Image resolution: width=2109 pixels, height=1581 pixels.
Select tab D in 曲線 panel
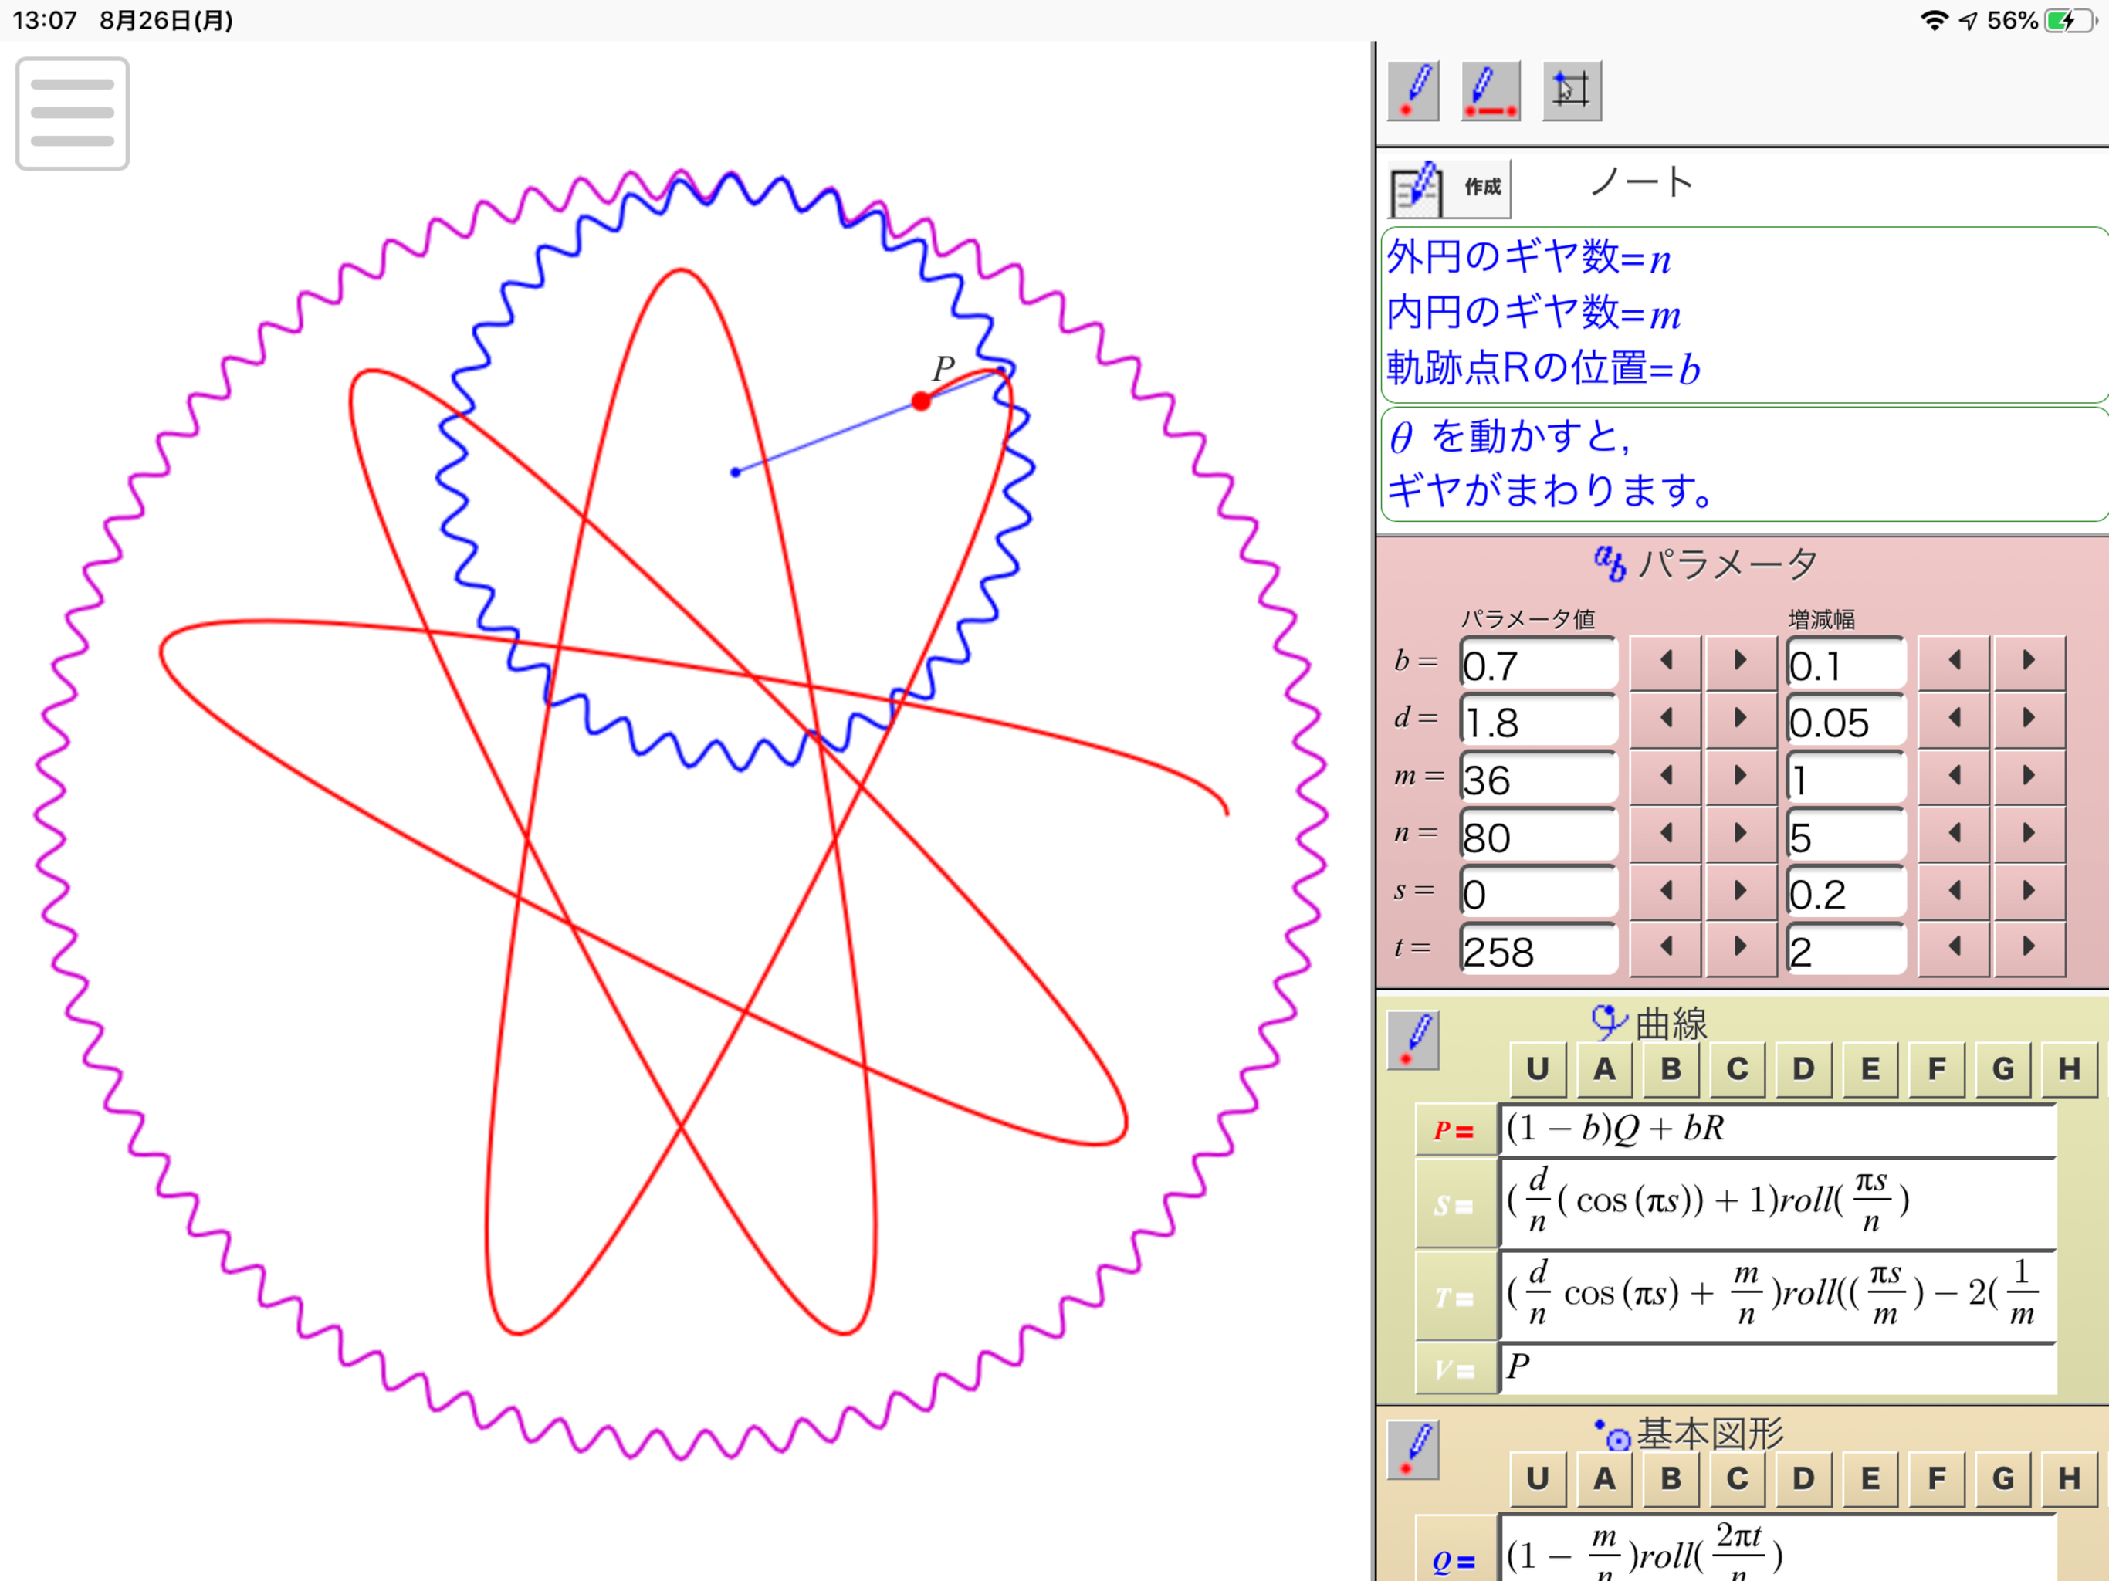pyautogui.click(x=1804, y=1069)
